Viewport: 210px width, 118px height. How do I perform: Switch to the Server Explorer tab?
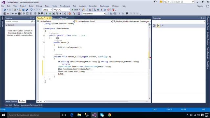11,101
